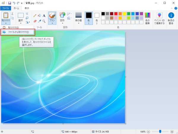Click the Undo icon in title bar
This screenshot has height=134, width=178.
coord(14,3)
